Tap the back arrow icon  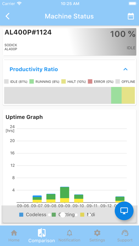click(7, 16)
